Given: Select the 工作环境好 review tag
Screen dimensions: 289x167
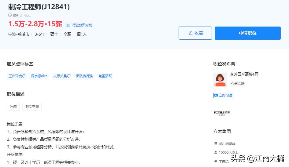Looking at the screenshot, I should pyautogui.click(x=17, y=76).
